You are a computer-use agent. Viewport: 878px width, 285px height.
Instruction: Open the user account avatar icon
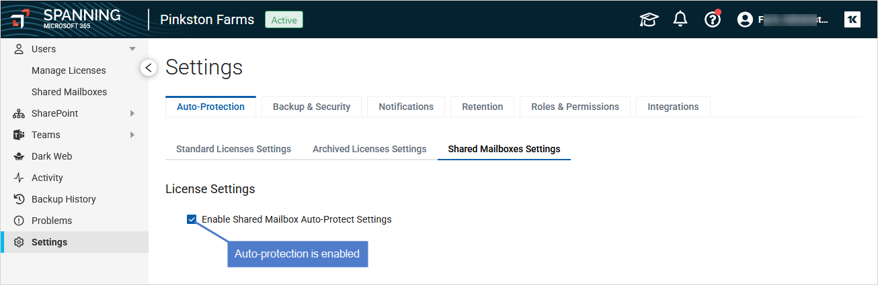point(745,20)
